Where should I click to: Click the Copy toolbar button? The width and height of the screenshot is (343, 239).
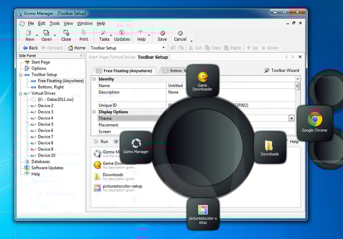pos(213,48)
